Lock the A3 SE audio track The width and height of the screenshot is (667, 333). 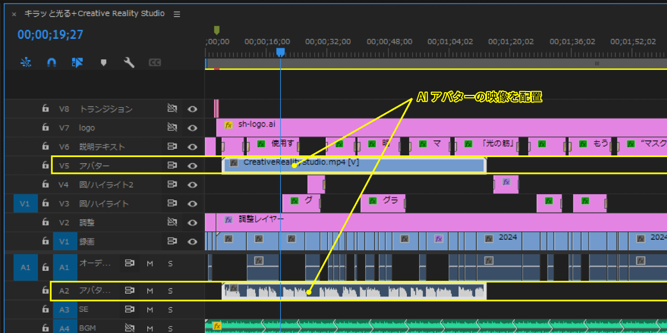point(46,309)
